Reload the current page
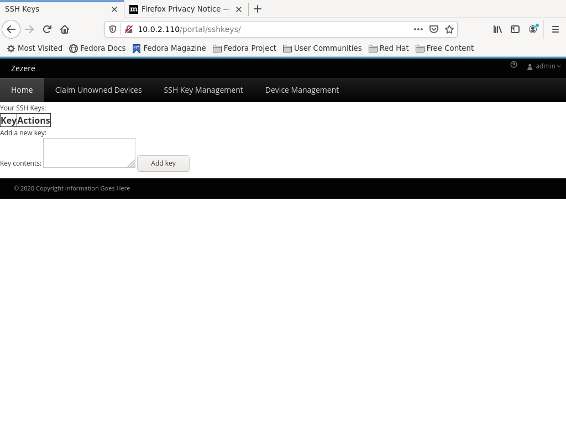The height and width of the screenshot is (424, 566). [x=47, y=29]
